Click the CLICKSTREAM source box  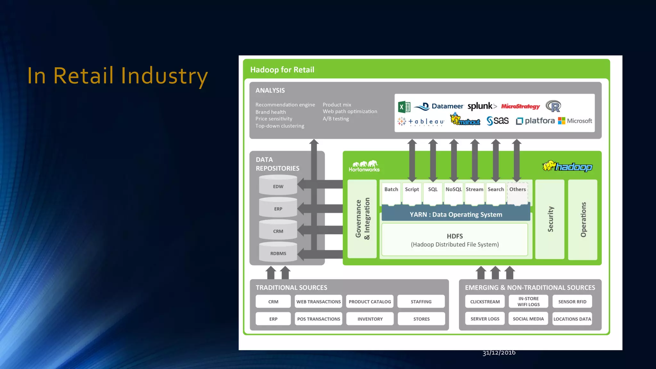(x=485, y=301)
